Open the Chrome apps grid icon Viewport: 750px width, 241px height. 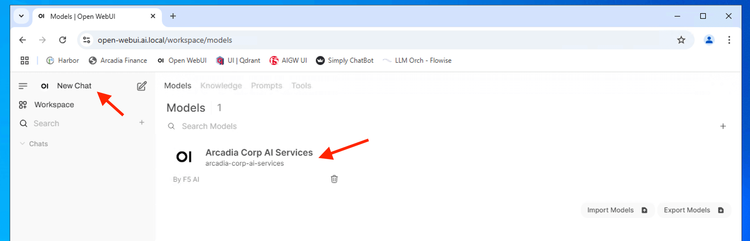(25, 60)
